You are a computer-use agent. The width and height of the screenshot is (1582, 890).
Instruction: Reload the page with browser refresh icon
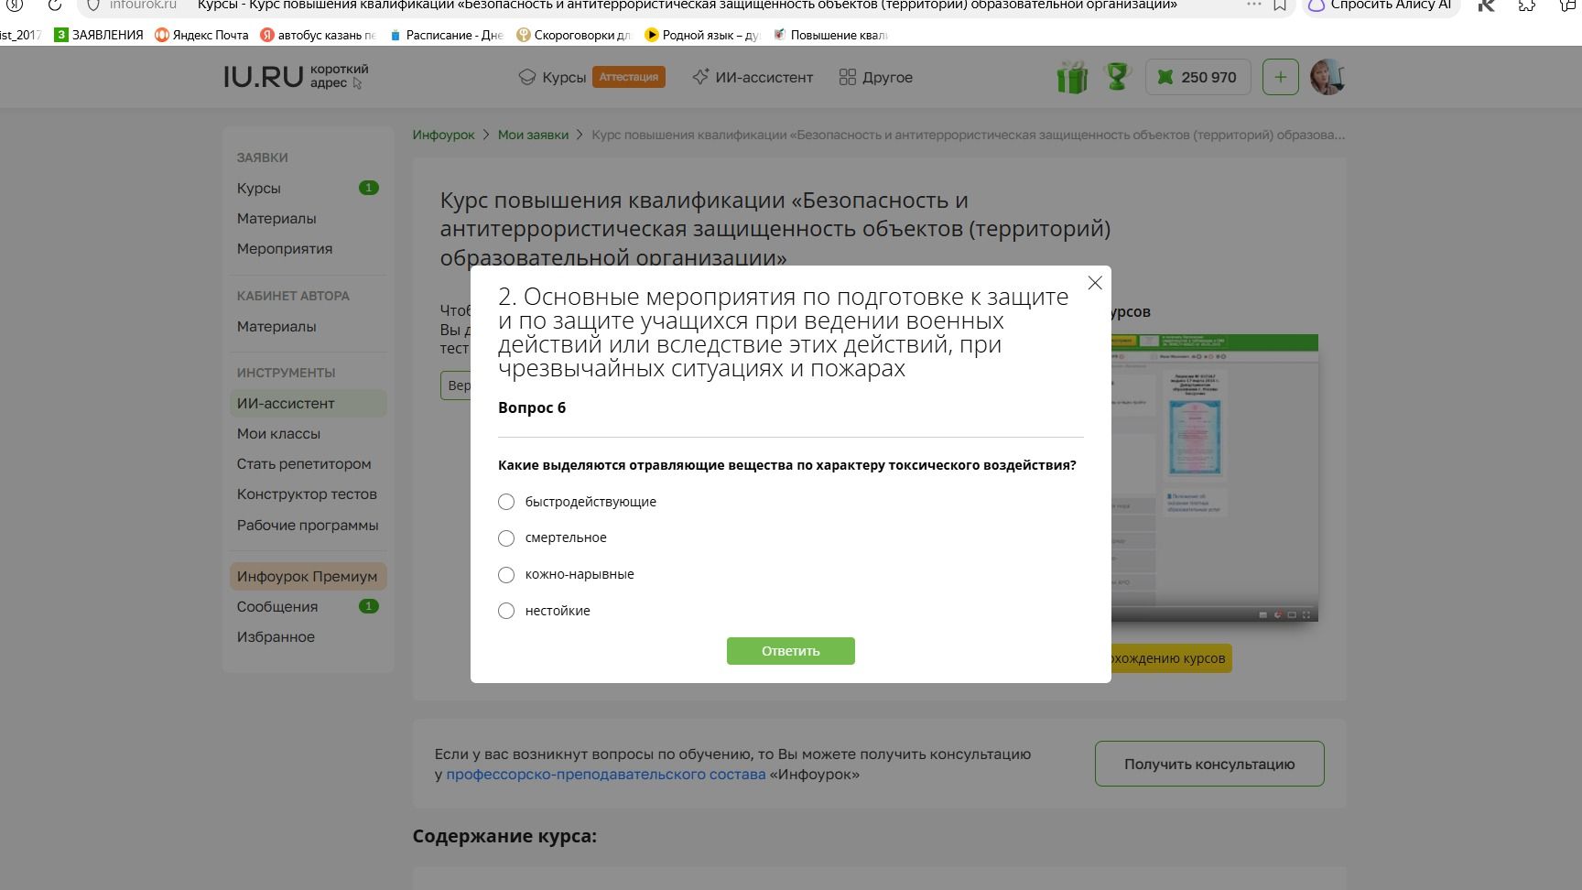point(54,5)
